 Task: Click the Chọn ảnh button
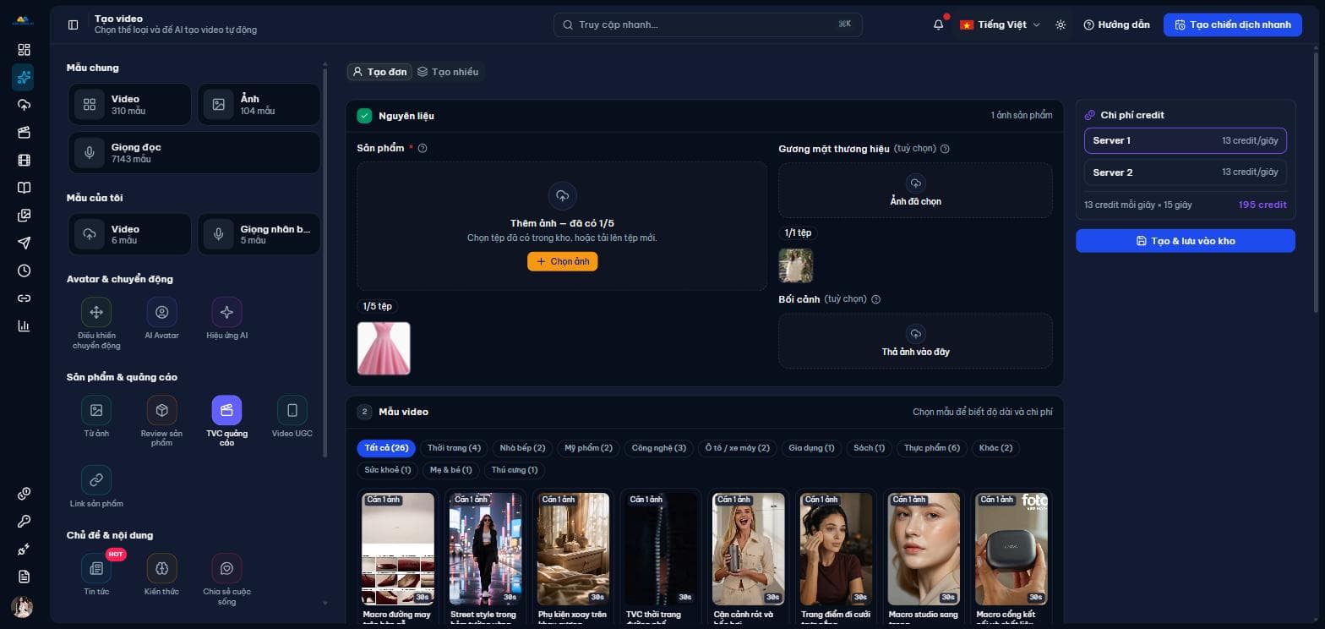(562, 262)
